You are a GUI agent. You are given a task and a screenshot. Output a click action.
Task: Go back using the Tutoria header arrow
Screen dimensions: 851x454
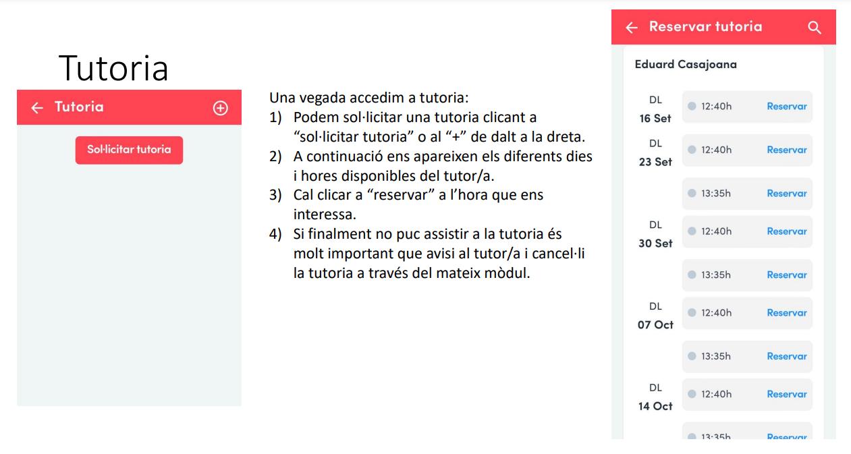click(37, 108)
